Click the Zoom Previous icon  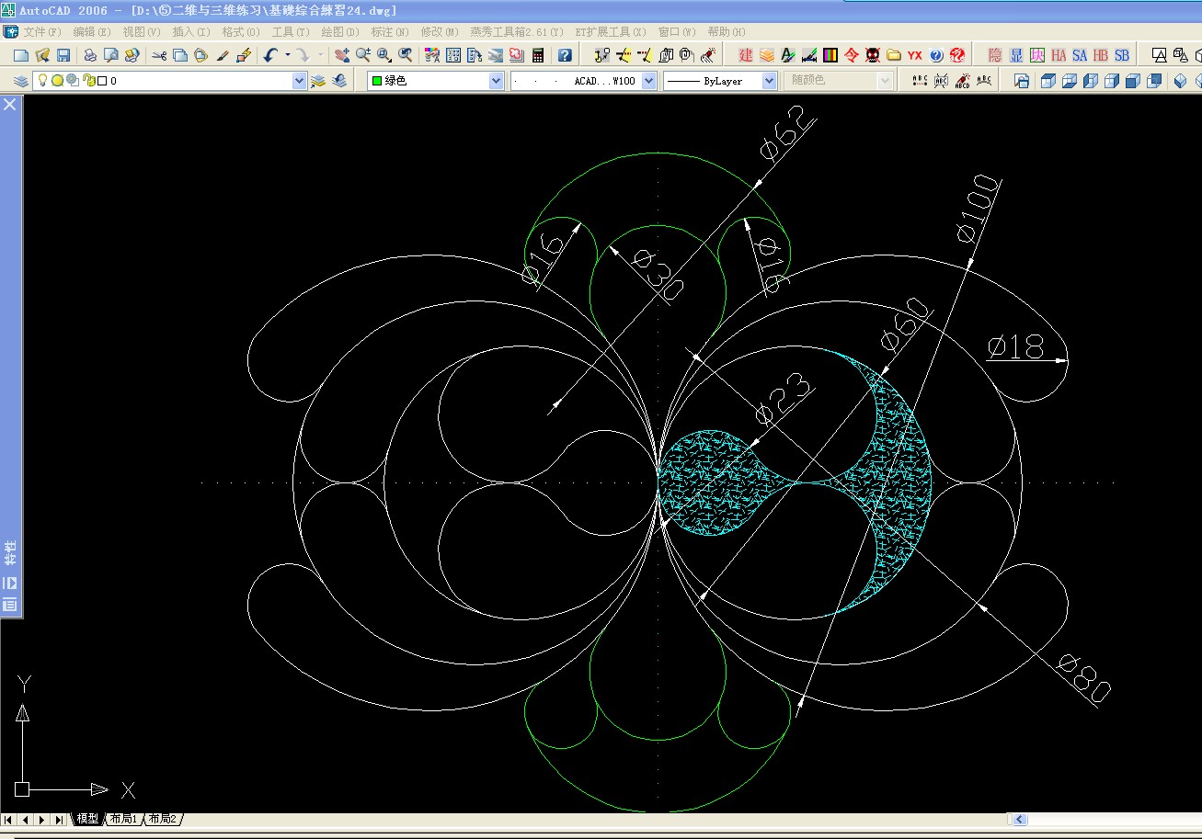click(406, 55)
